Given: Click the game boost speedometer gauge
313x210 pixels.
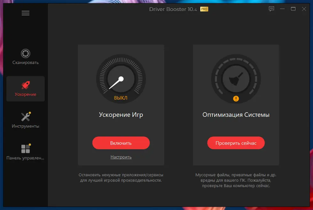Looking at the screenshot, I should coord(121,79).
